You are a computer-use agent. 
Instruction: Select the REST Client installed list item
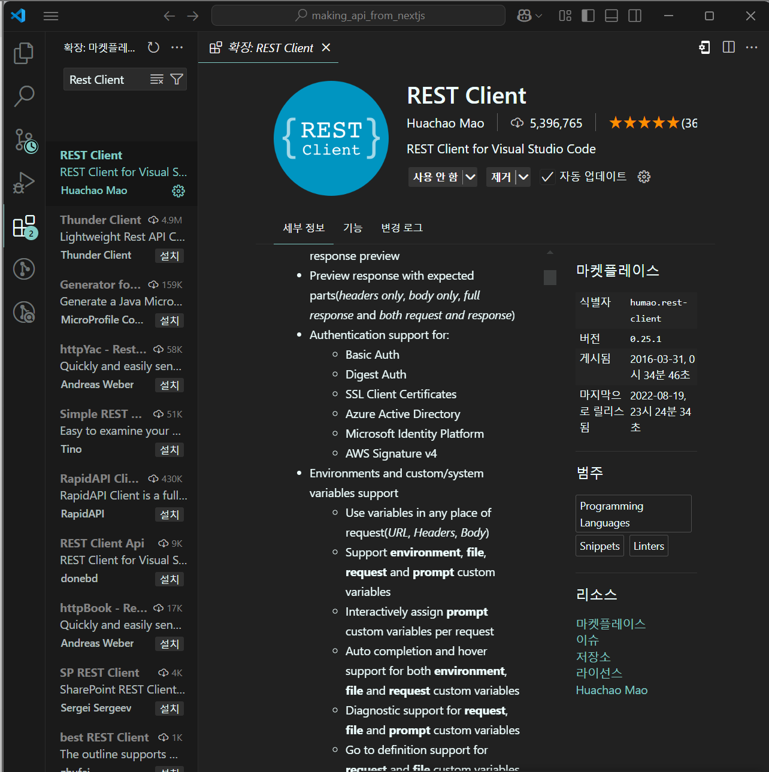click(122, 173)
